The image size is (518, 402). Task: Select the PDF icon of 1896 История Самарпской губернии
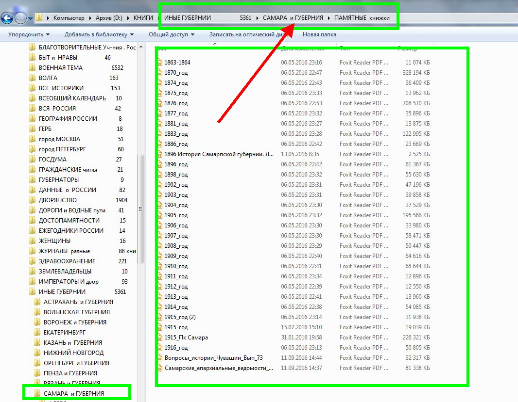[159, 154]
